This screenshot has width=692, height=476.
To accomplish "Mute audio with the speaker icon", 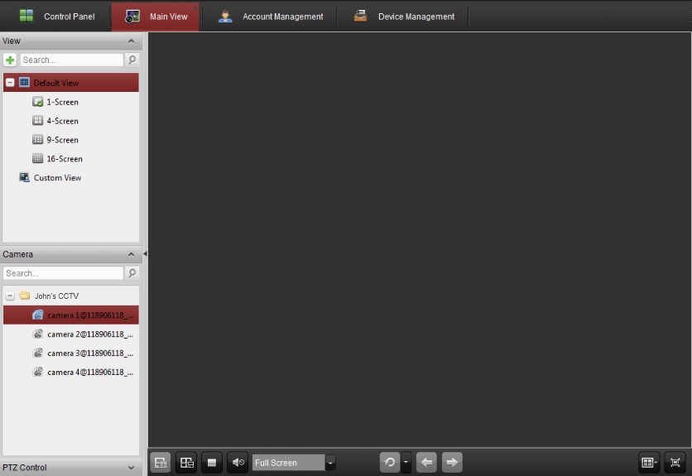I will click(x=238, y=463).
